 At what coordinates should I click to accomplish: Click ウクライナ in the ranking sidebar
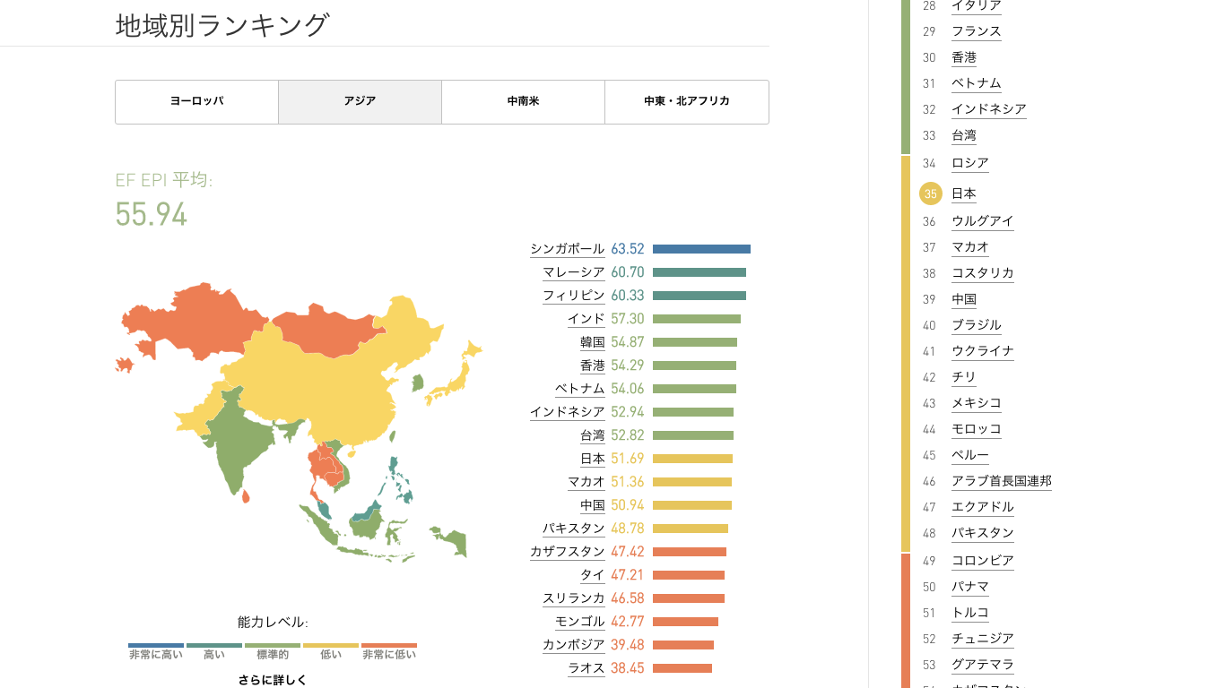coord(983,351)
